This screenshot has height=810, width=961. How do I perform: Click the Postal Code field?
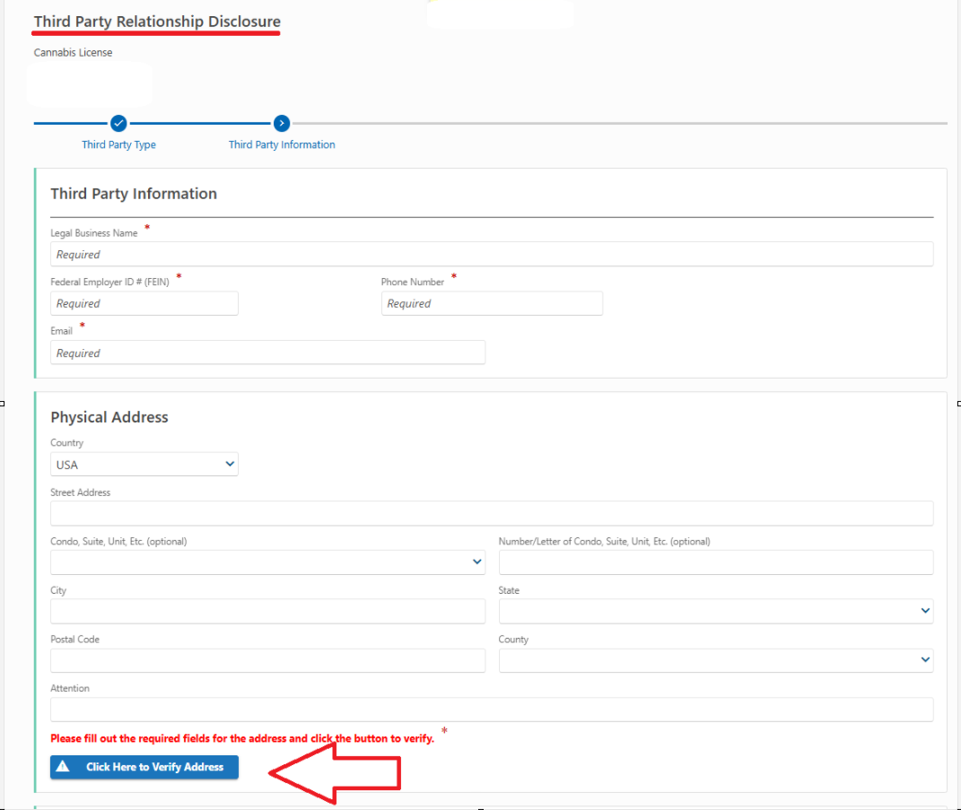pyautogui.click(x=267, y=660)
